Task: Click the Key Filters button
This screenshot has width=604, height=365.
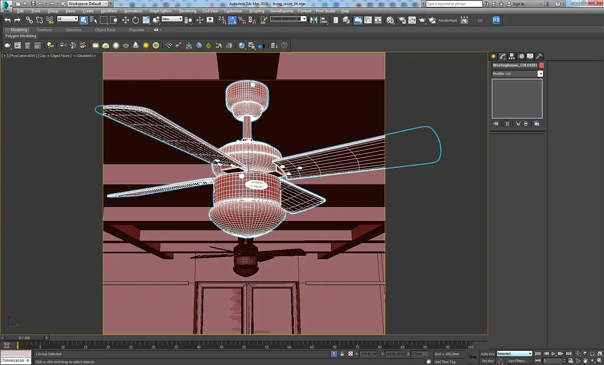Action: [518, 361]
